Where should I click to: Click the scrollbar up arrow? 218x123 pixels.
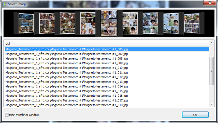click(x=212, y=43)
